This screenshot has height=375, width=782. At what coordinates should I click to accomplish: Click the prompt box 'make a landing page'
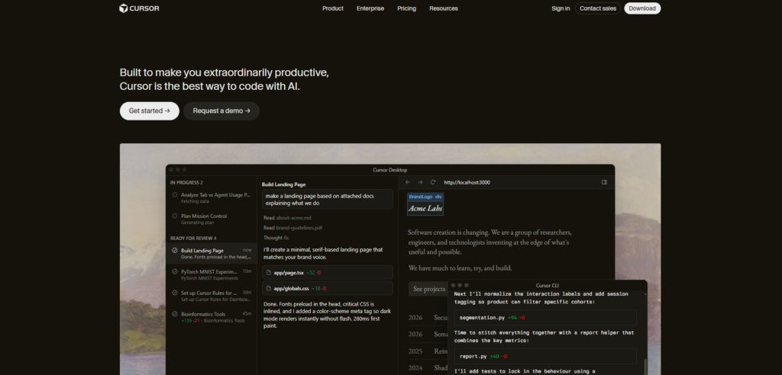click(x=327, y=199)
